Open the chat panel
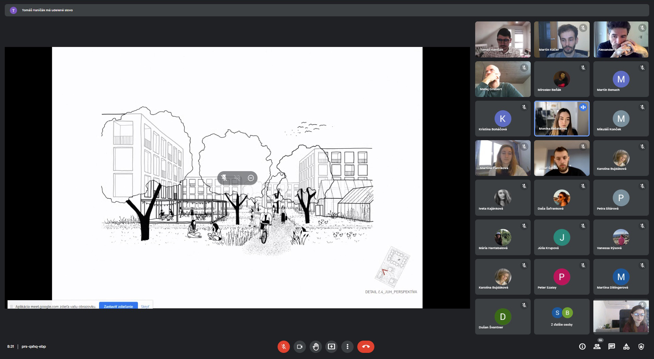Image resolution: width=654 pixels, height=359 pixels. pos(611,346)
